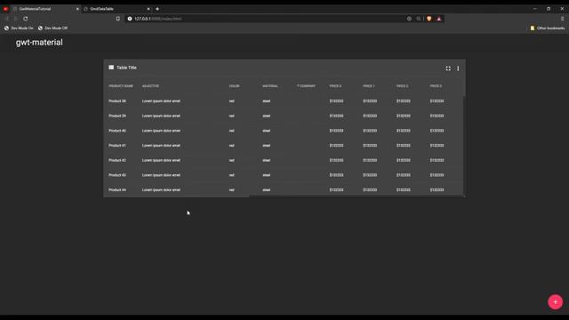569x320 pixels.
Task: Sort by the Price 3 column header
Action: (x=436, y=86)
